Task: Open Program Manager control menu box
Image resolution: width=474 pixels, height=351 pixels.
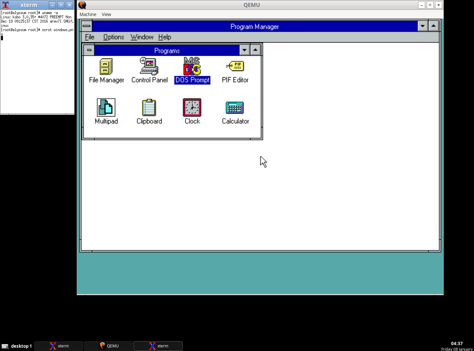Action: pyautogui.click(x=86, y=26)
